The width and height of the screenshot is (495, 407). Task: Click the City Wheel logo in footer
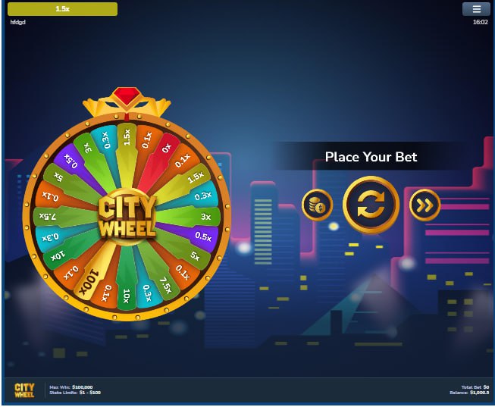point(24,390)
